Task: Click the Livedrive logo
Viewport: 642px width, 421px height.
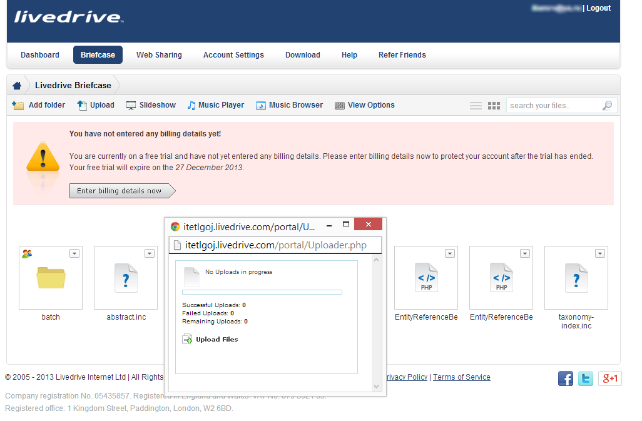Action: coord(69,17)
